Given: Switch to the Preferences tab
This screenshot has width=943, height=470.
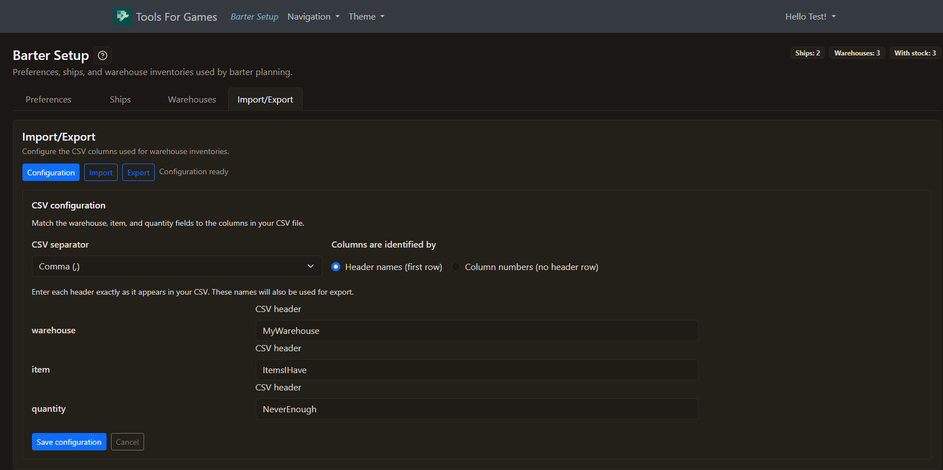Looking at the screenshot, I should point(49,99).
